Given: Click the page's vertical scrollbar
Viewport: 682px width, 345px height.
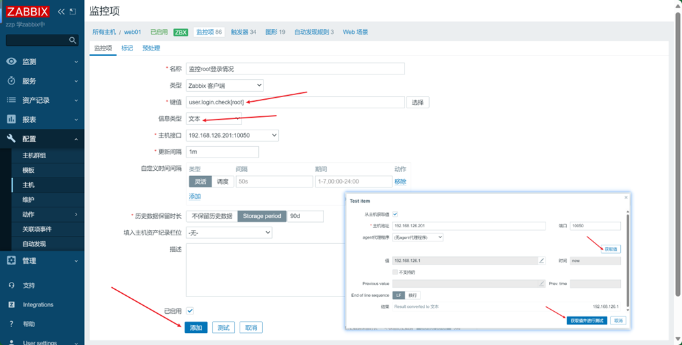Looking at the screenshot, I should (x=677, y=156).
